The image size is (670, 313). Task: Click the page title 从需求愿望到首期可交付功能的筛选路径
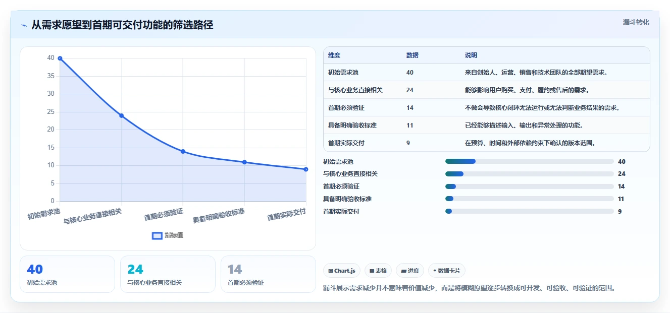(122, 25)
